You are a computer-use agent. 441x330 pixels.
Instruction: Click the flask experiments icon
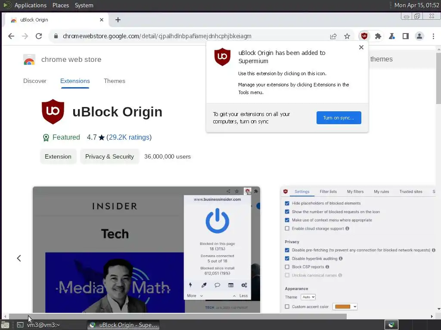pyautogui.click(x=392, y=36)
